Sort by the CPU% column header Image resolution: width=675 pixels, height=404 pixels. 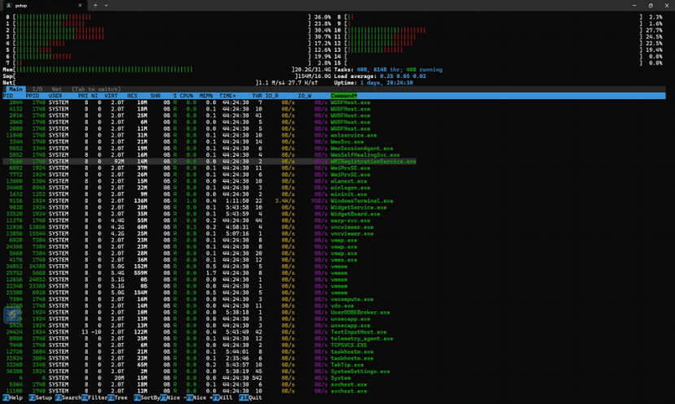tap(186, 96)
